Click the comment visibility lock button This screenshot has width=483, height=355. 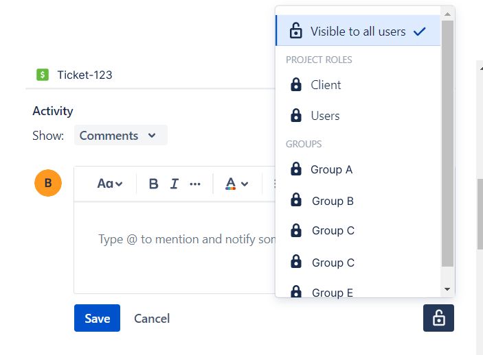click(438, 318)
